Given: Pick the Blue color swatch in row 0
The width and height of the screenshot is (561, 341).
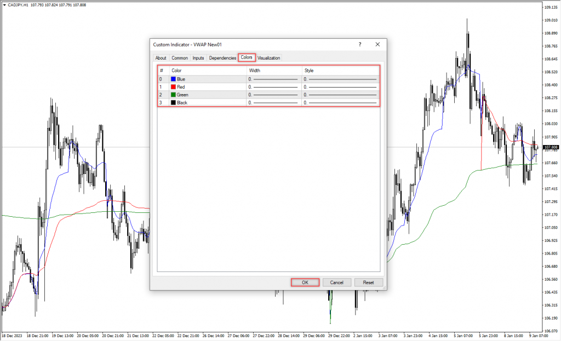Looking at the screenshot, I should [174, 79].
